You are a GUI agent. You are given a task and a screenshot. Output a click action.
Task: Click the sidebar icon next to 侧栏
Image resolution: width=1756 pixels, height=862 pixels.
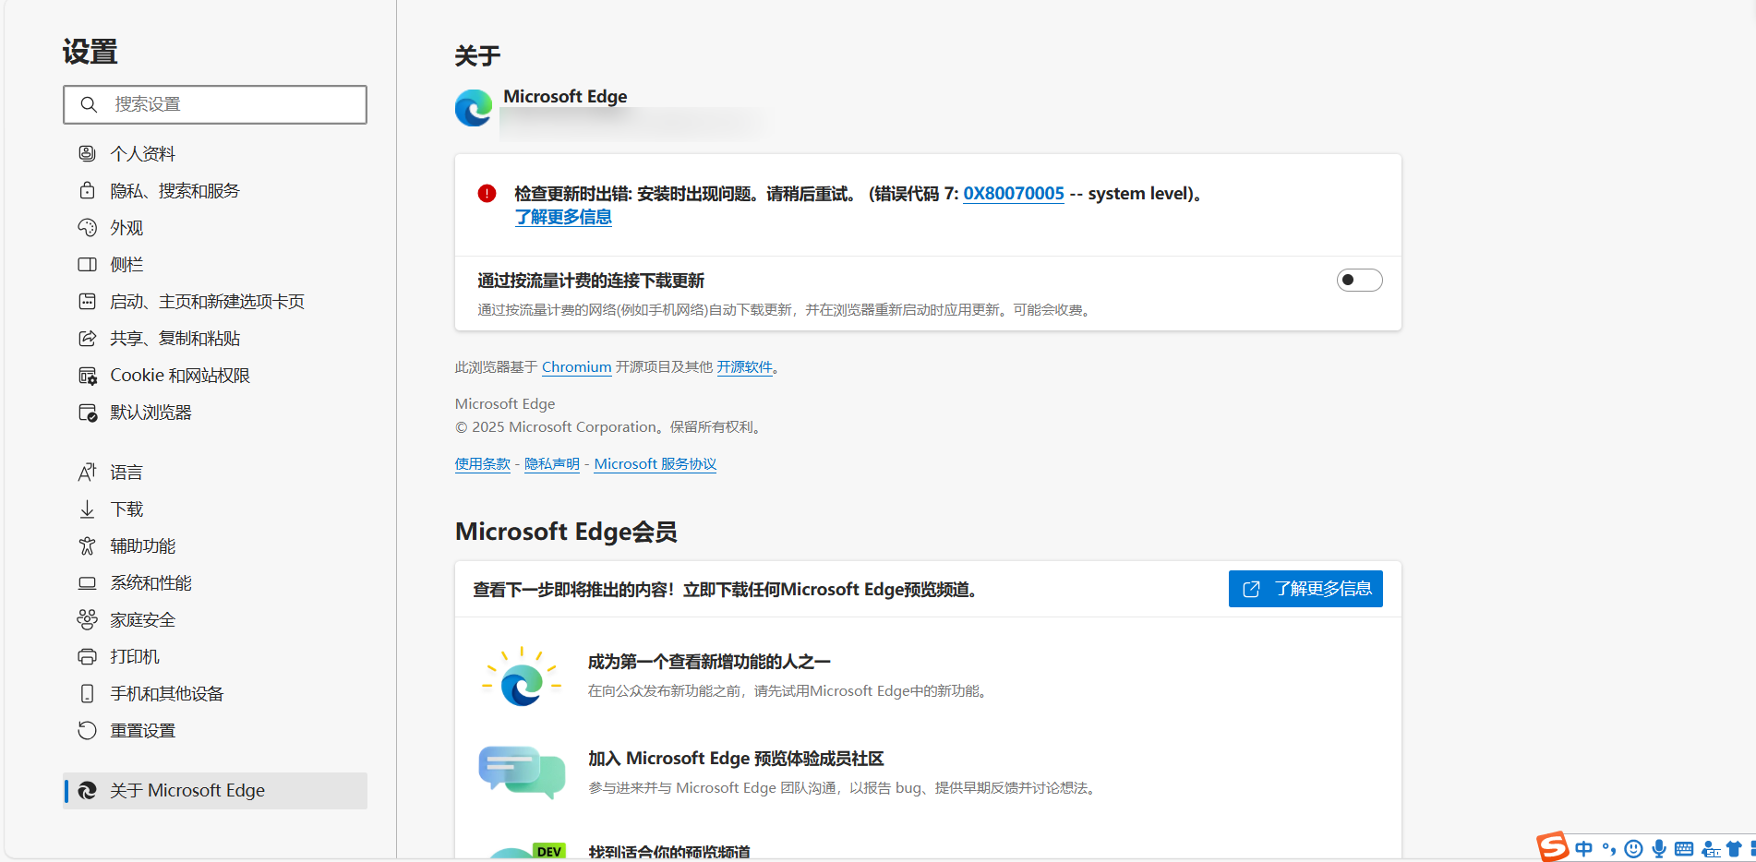pos(87,265)
